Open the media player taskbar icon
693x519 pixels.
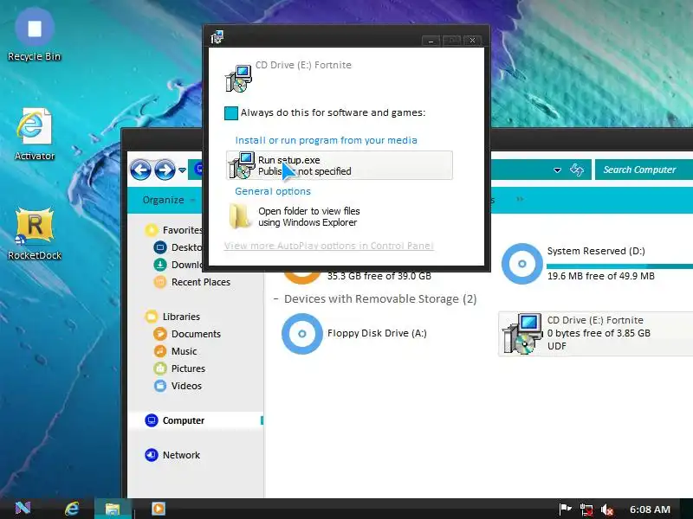pos(159,509)
